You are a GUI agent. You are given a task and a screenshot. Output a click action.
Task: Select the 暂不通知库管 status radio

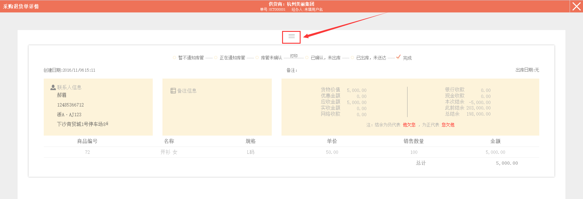pos(174,58)
